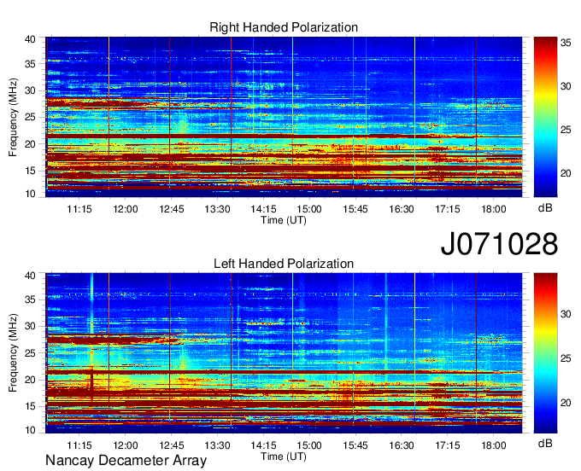Click the 10 MHz tick label on the bottom plot
Screen dimensions: 581x471
[x=31, y=430]
